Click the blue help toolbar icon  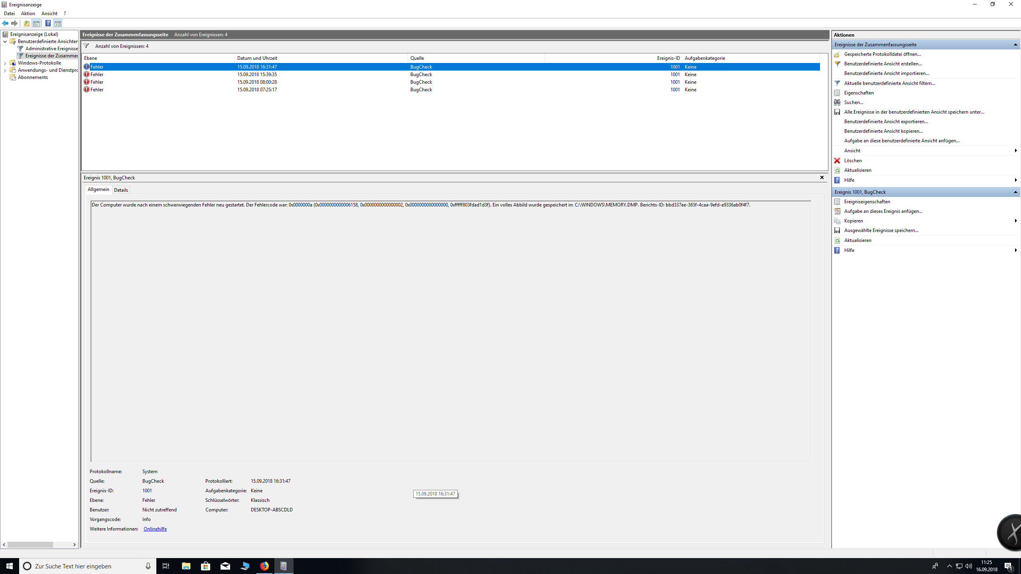coord(48,23)
